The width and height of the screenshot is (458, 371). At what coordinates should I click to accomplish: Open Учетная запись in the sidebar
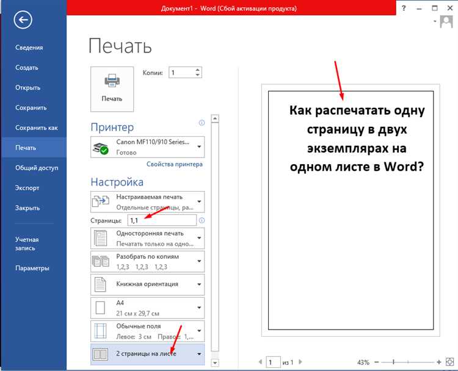[x=27, y=244]
